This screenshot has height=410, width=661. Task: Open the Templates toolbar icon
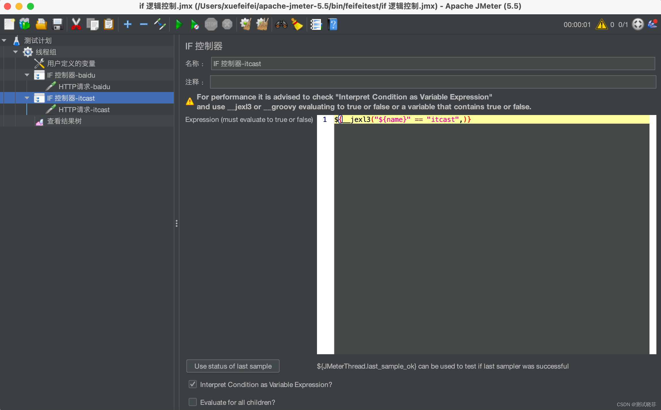pos(25,24)
